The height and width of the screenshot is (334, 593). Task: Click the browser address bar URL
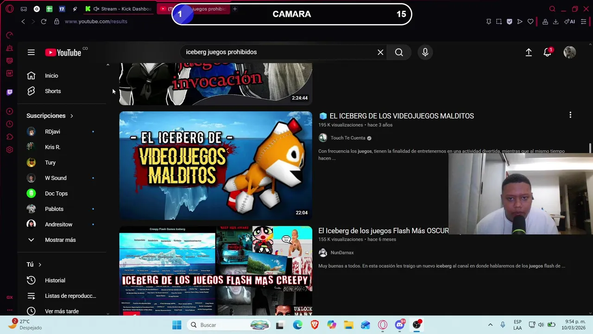pyautogui.click(x=96, y=21)
